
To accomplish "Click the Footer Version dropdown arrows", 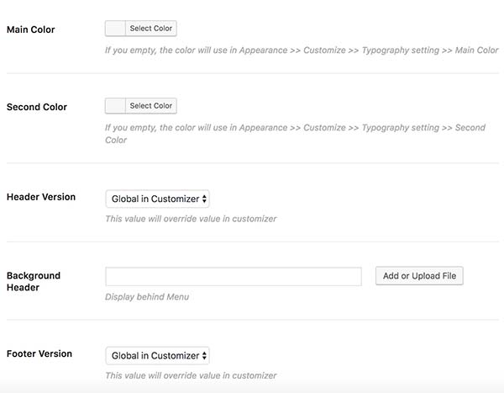I will click(x=204, y=356).
